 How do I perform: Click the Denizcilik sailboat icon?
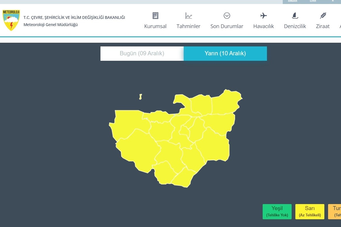tap(295, 15)
